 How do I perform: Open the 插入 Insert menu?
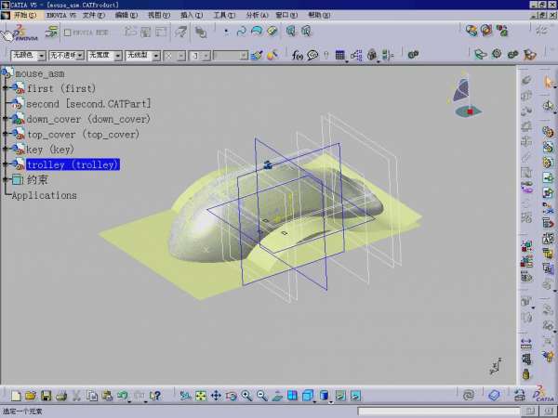point(192,15)
